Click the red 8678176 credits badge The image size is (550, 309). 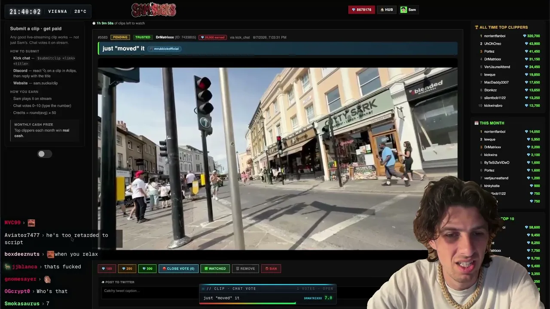coord(361,9)
